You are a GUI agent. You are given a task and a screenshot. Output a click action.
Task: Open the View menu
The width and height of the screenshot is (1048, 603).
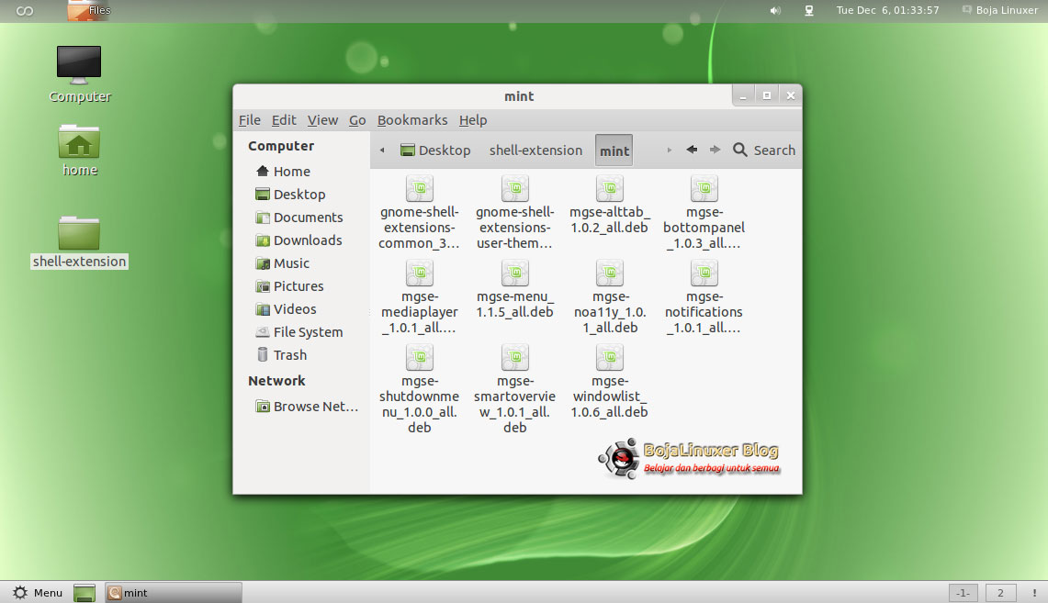322,120
